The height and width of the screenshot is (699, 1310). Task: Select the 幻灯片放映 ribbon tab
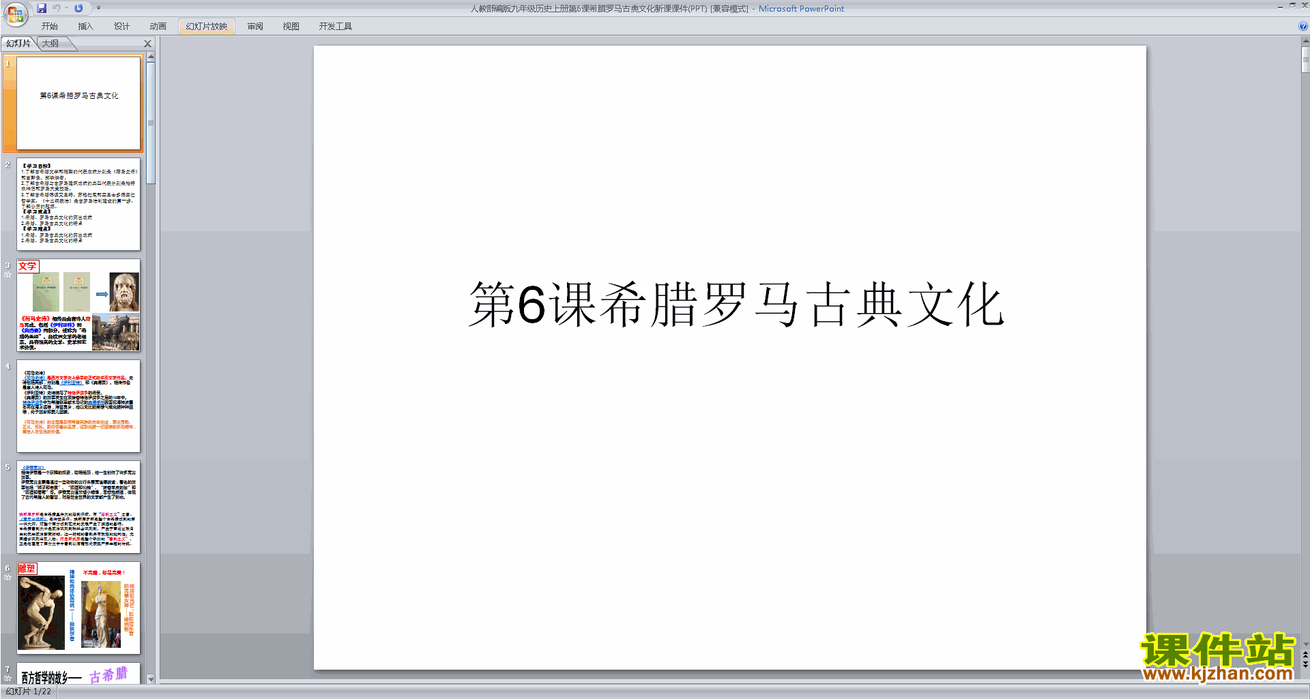(207, 27)
